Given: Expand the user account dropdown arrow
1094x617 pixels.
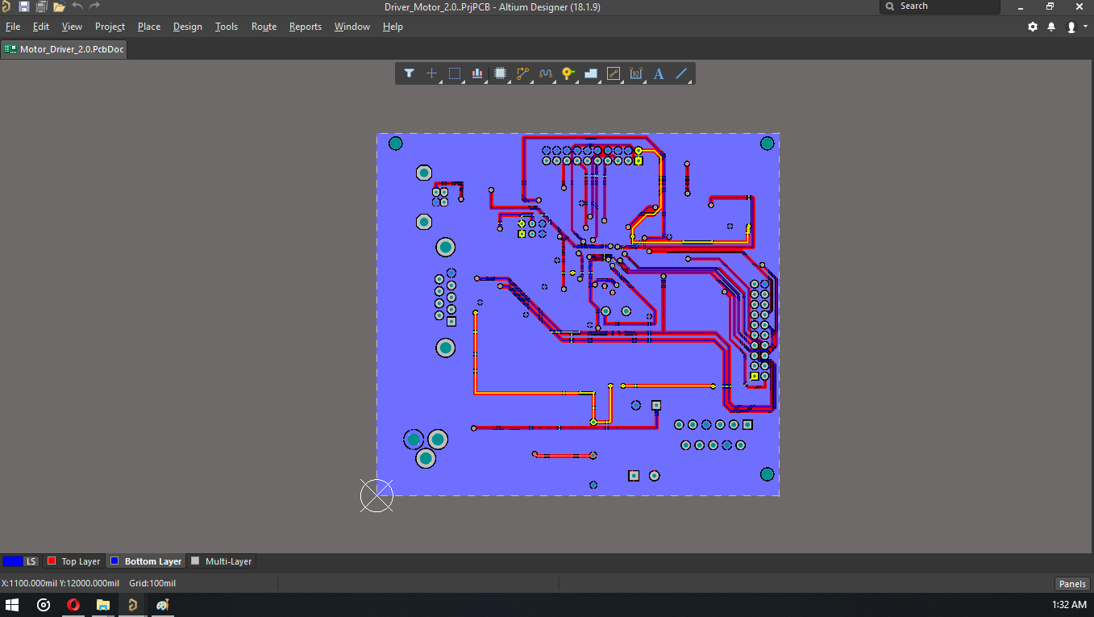Looking at the screenshot, I should [x=1085, y=27].
